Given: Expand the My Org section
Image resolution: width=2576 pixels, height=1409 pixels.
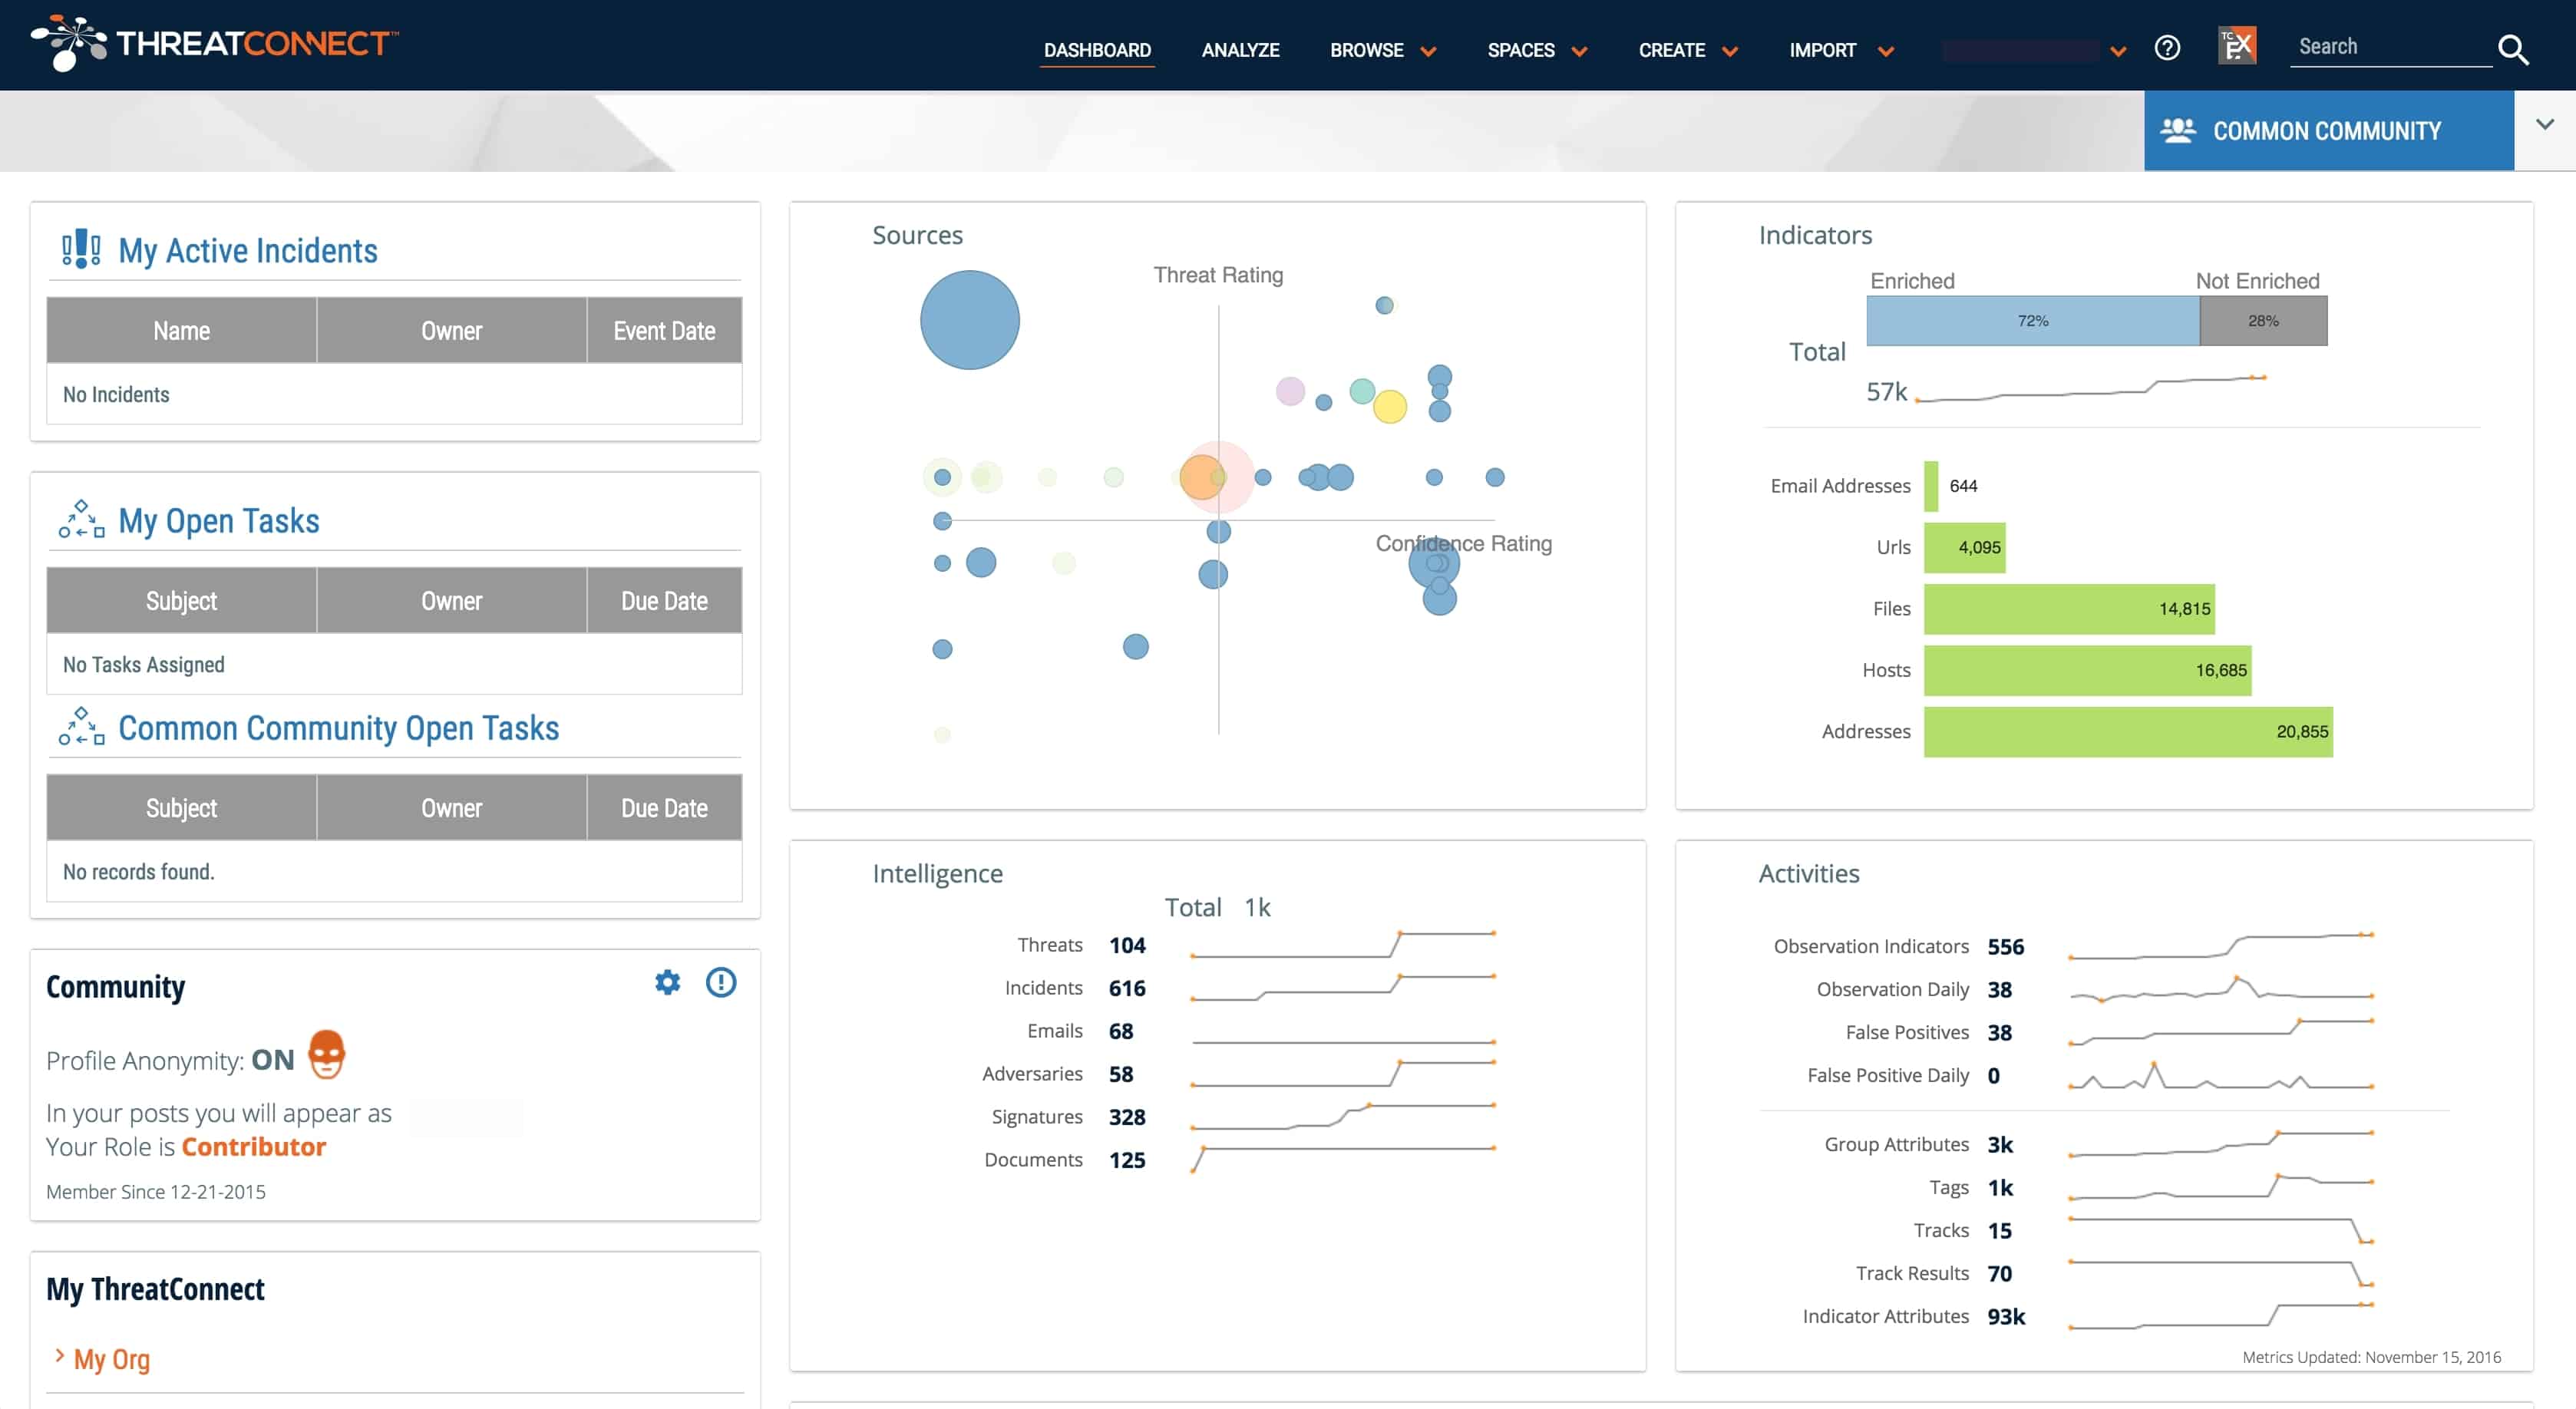Looking at the screenshot, I should tap(60, 1356).
